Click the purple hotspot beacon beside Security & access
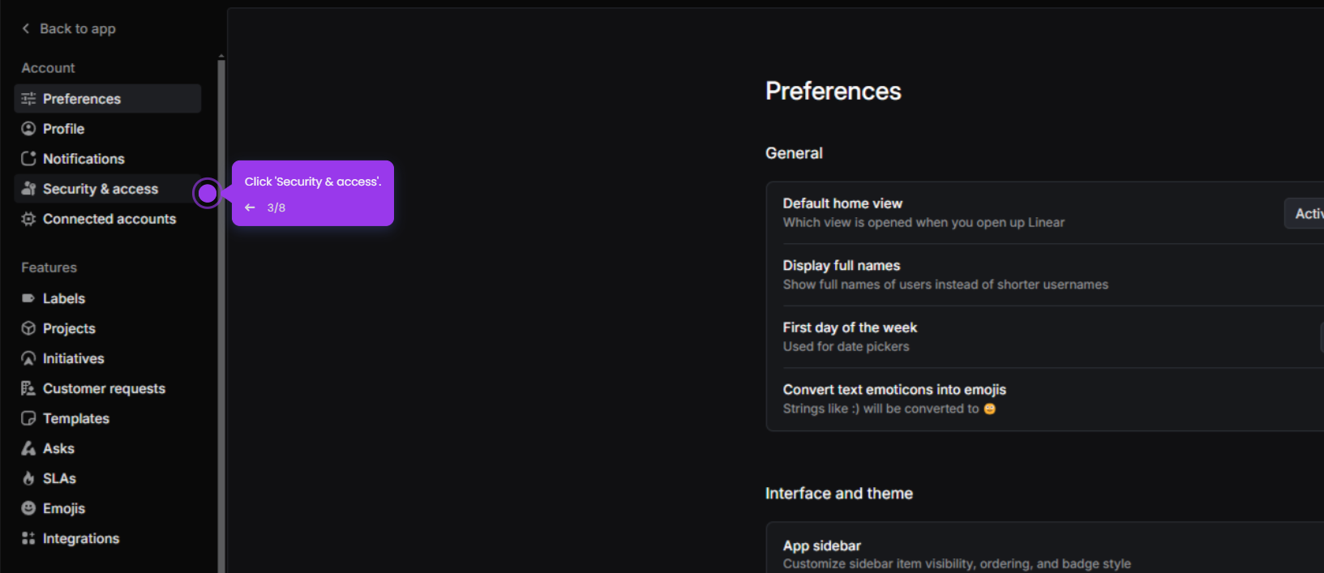Image resolution: width=1324 pixels, height=573 pixels. (208, 193)
